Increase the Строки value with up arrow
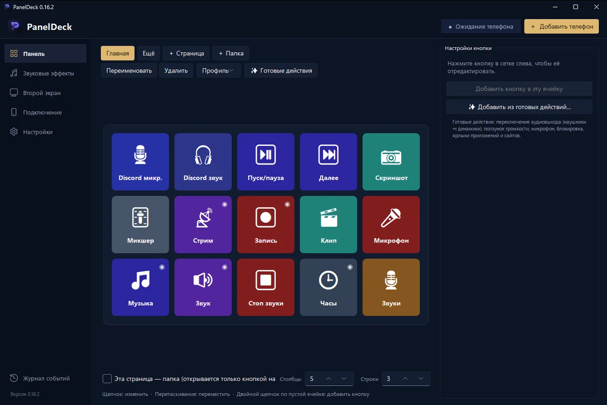The height and width of the screenshot is (405, 607). click(x=405, y=379)
